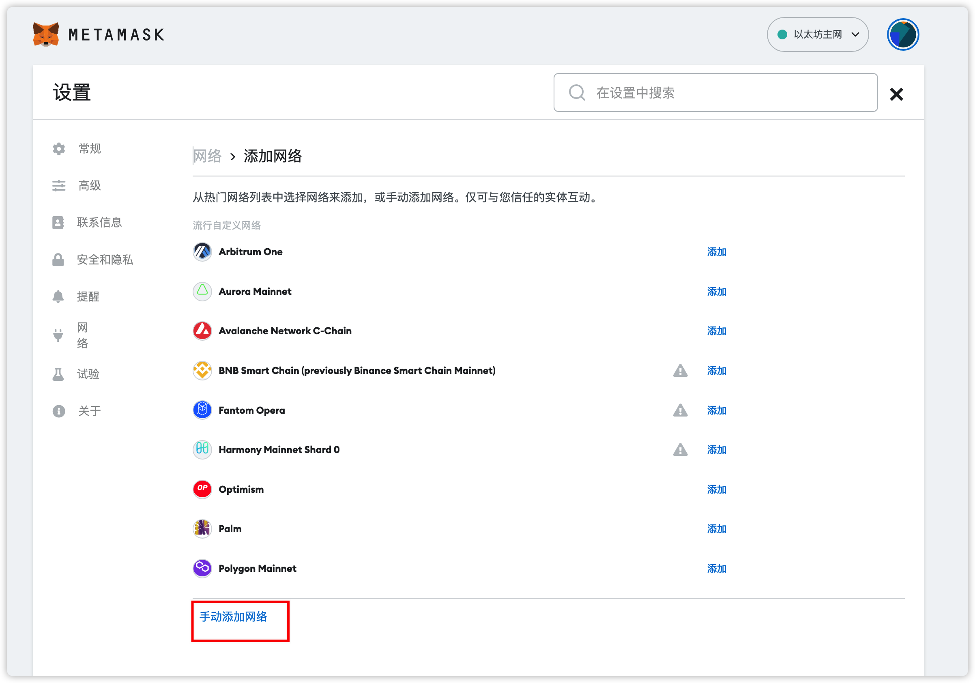Click the Optimism name text
975x683 pixels.
click(x=241, y=490)
